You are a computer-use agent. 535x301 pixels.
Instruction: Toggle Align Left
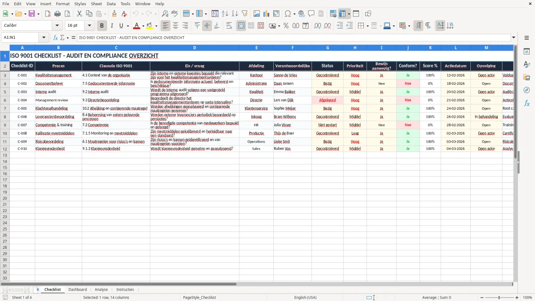[x=165, y=26]
